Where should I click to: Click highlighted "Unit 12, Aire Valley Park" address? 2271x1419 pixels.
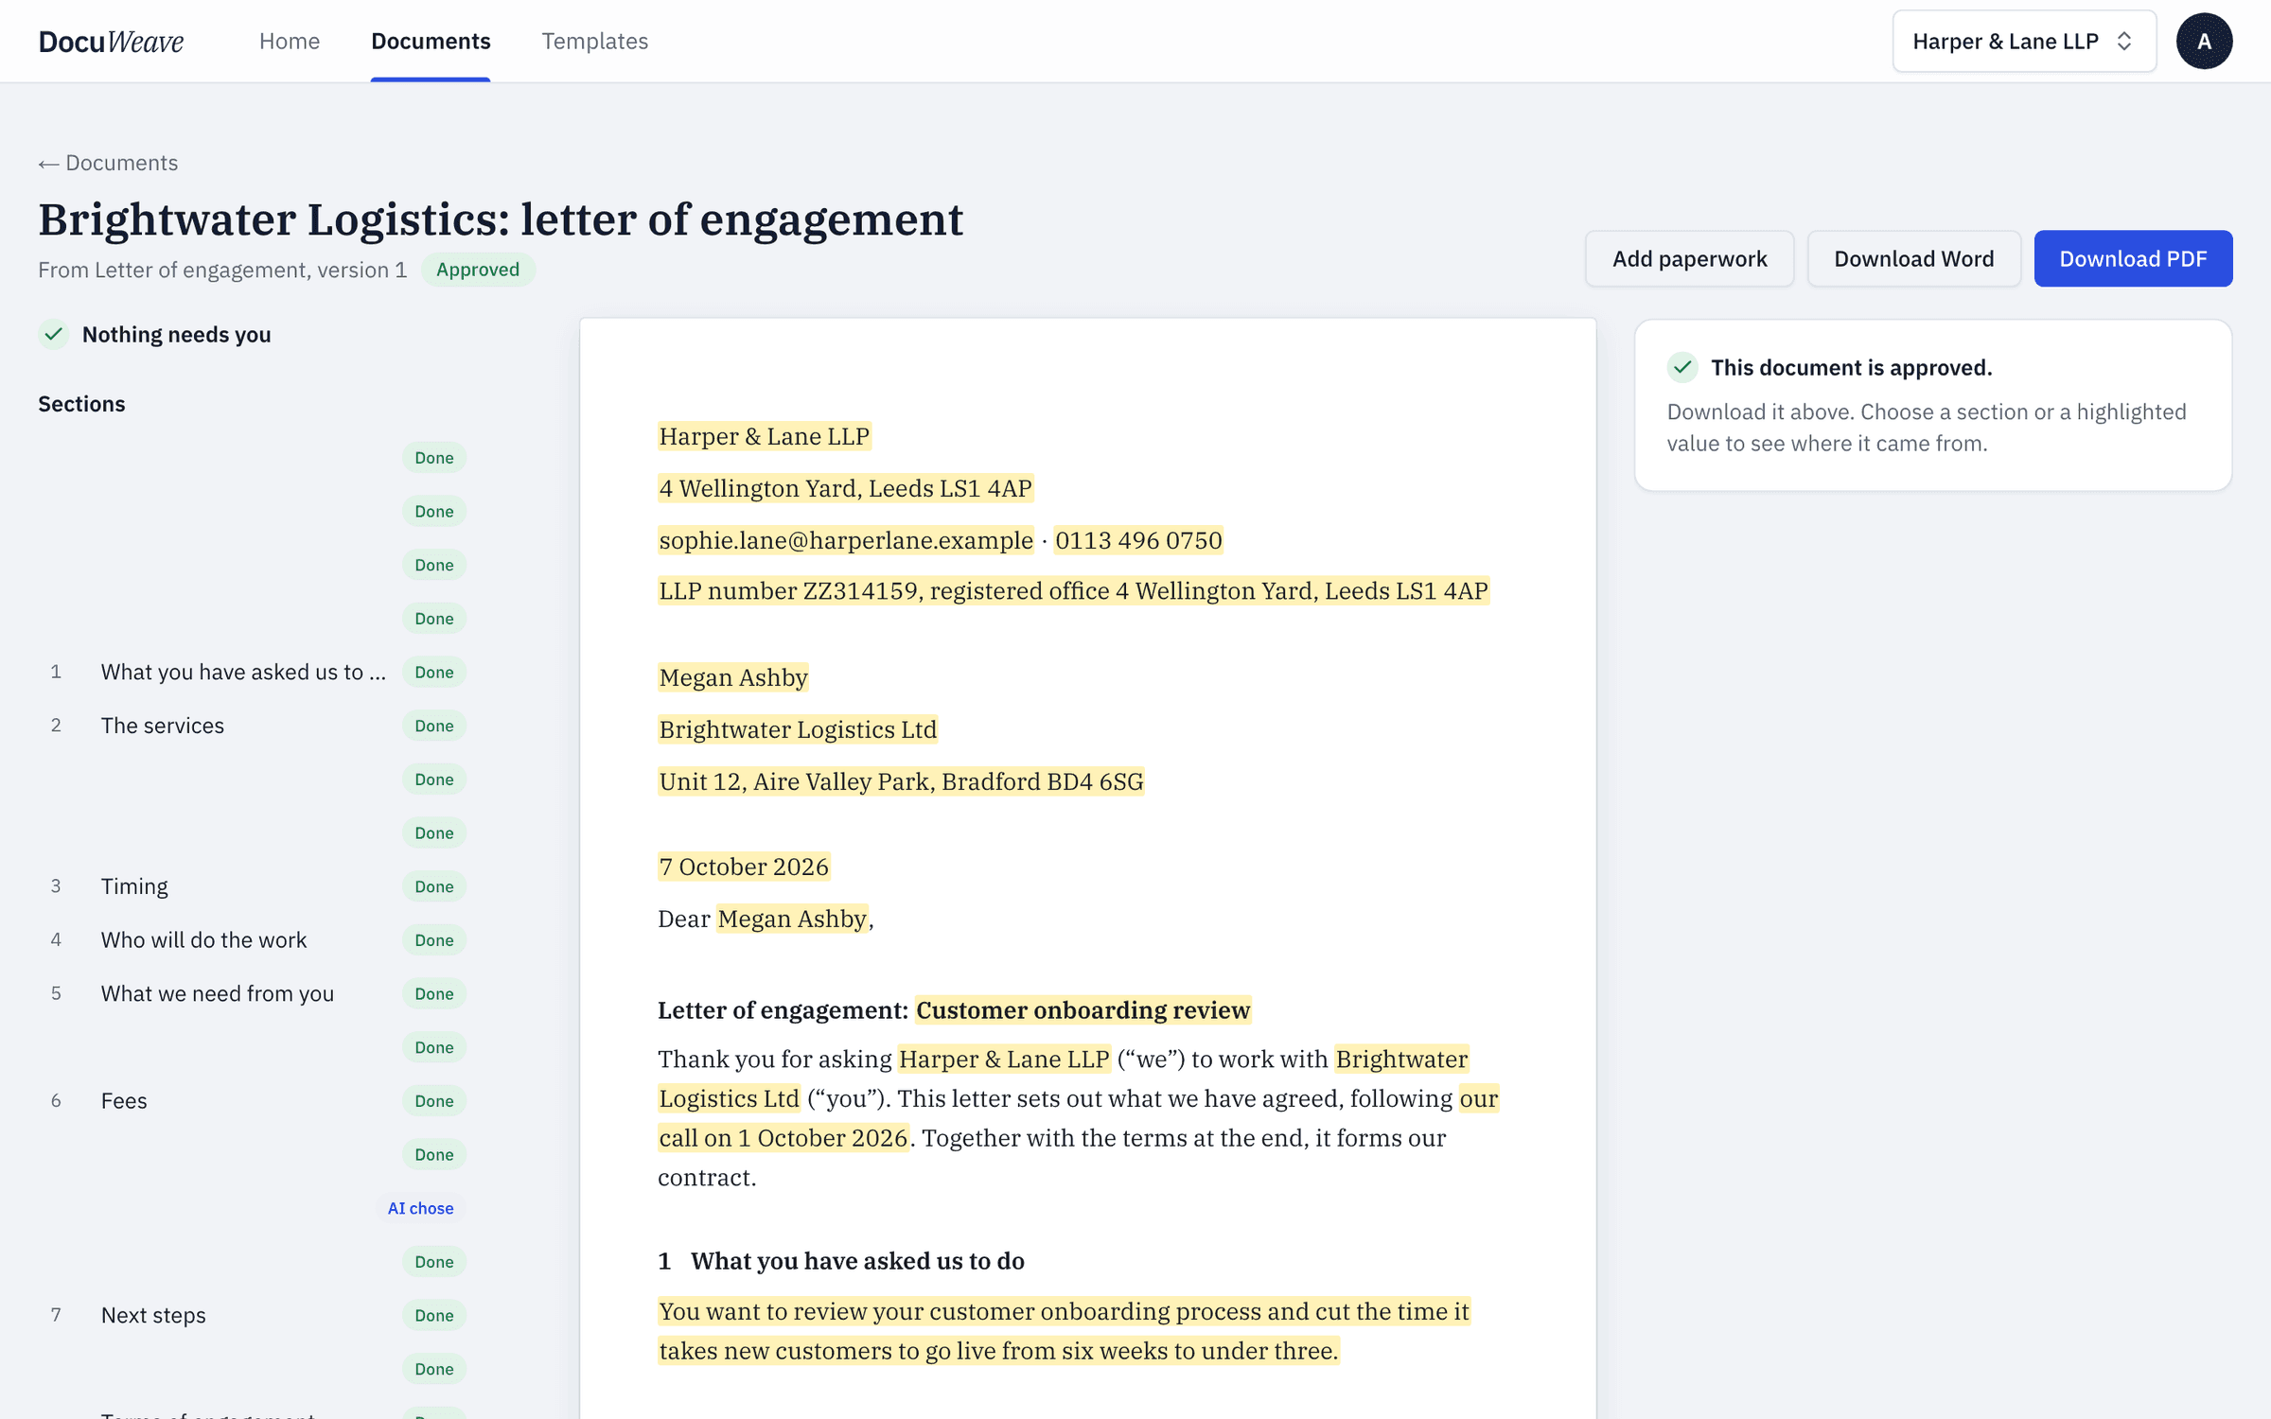point(901,781)
